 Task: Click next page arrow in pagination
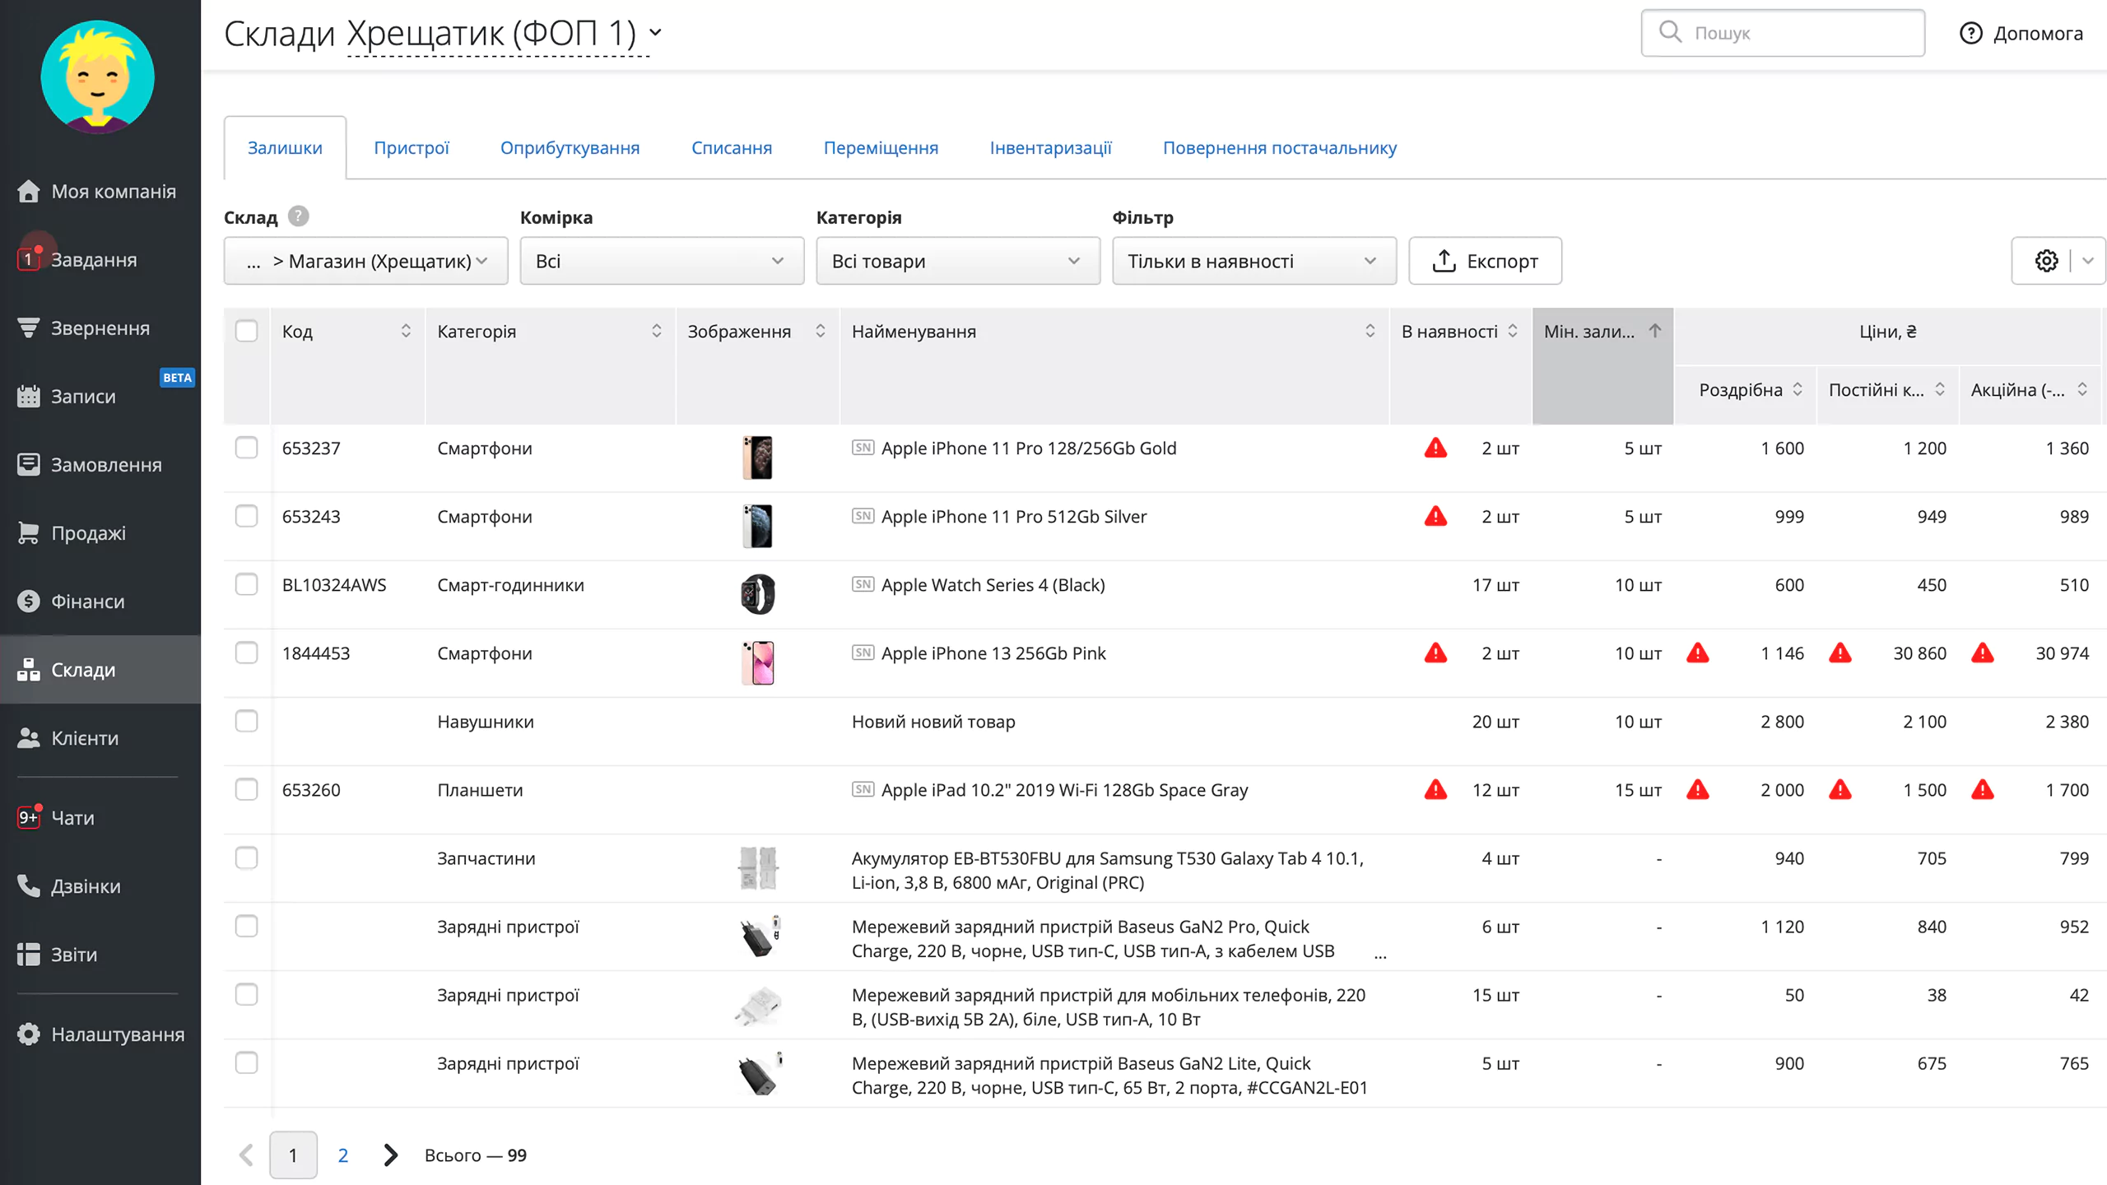[390, 1155]
